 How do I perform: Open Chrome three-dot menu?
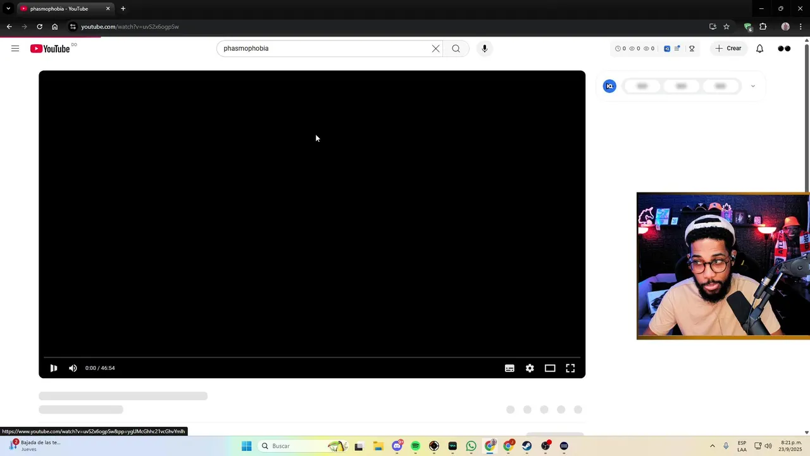[x=801, y=27]
